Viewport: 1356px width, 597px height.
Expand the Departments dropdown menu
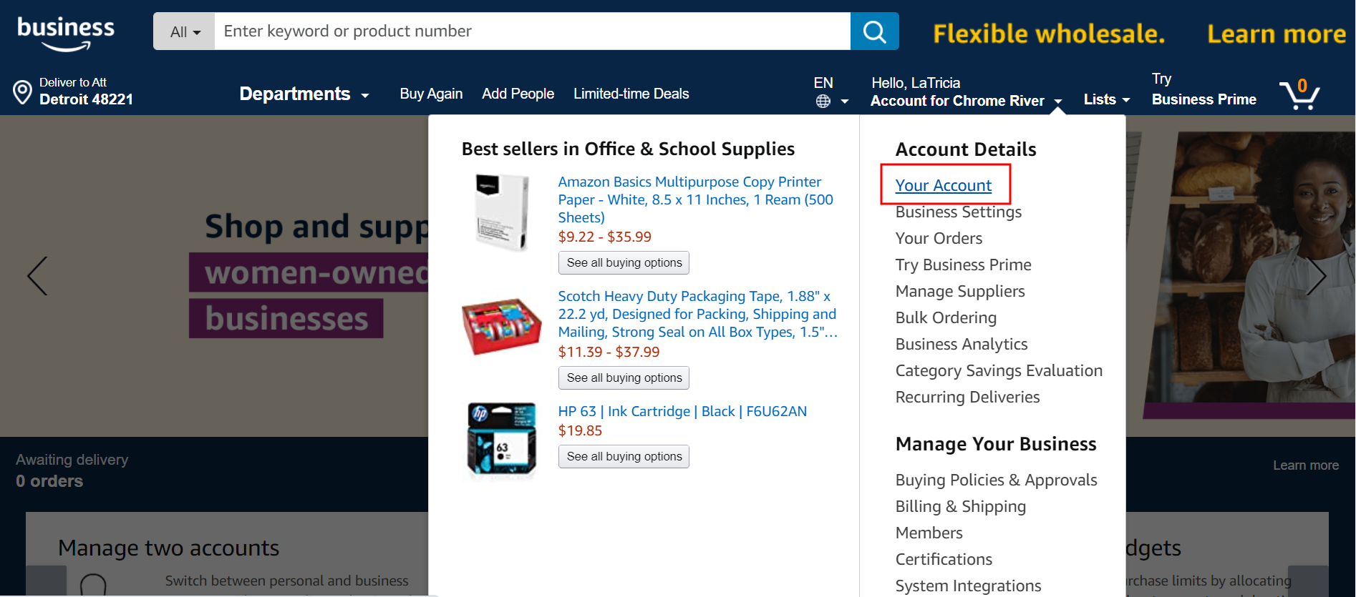(304, 94)
